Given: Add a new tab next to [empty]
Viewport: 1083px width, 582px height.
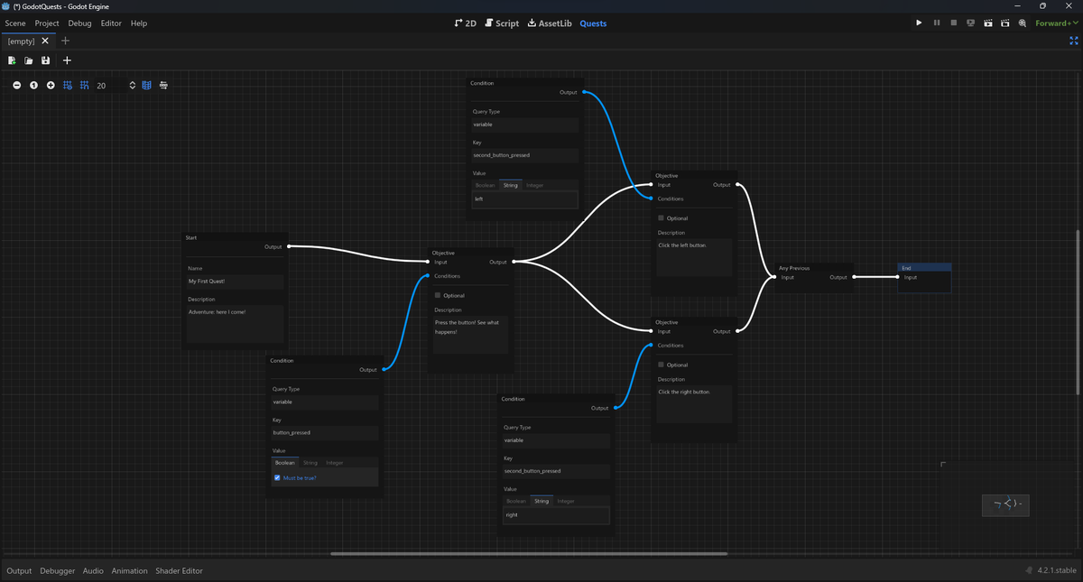Looking at the screenshot, I should pyautogui.click(x=65, y=41).
